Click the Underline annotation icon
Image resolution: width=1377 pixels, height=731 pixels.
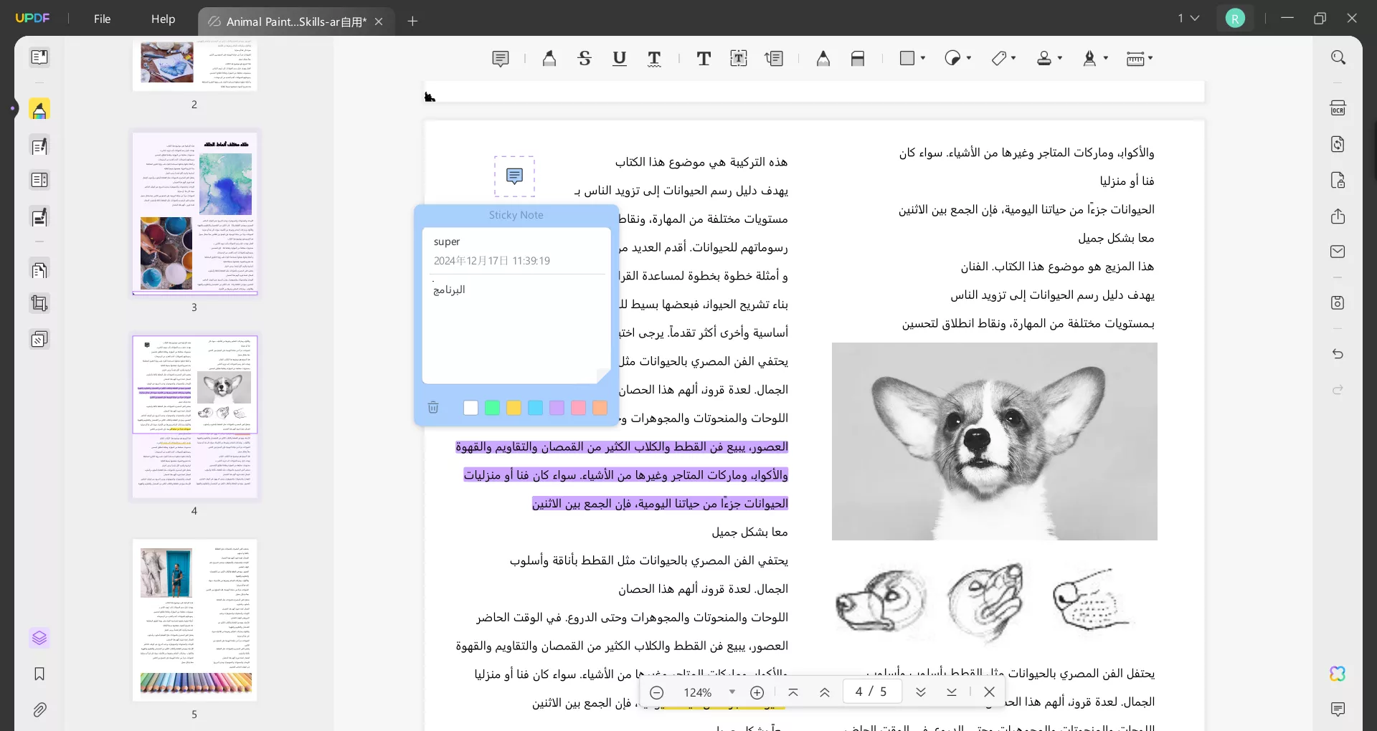620,58
